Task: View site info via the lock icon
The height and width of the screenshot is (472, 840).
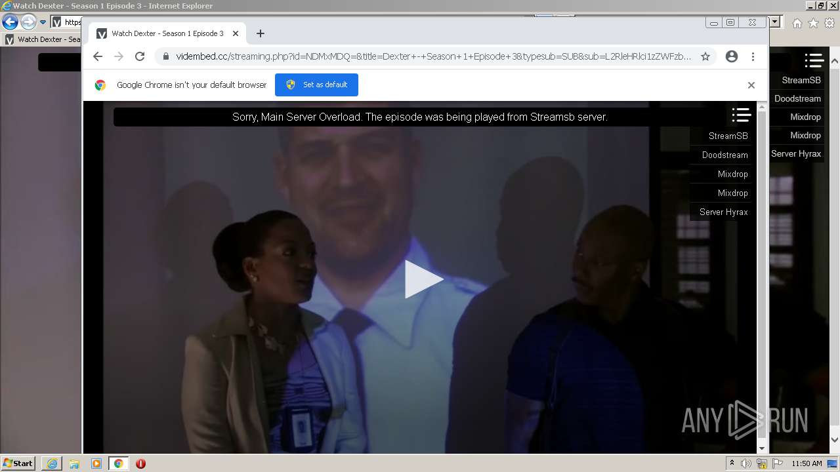Action: click(165, 56)
